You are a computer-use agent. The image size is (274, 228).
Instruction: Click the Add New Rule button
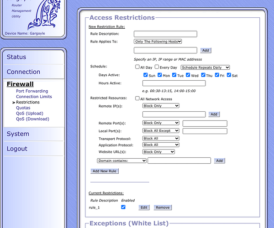pos(105,171)
